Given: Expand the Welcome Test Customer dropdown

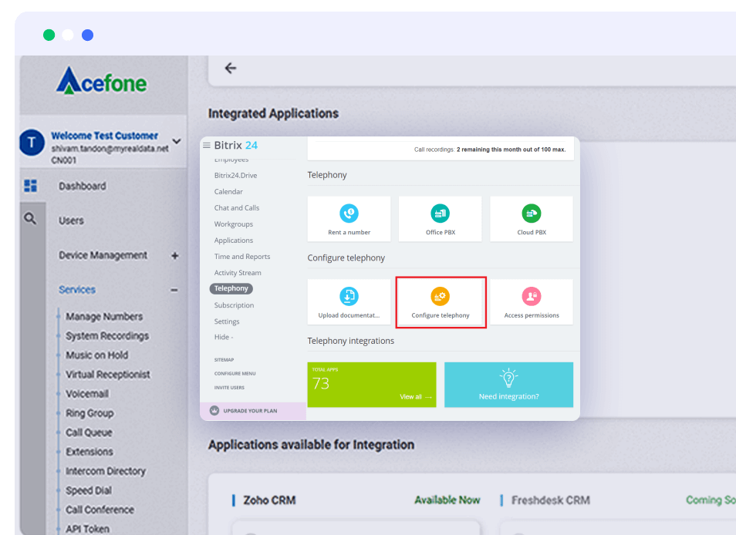Looking at the screenshot, I should tap(177, 141).
